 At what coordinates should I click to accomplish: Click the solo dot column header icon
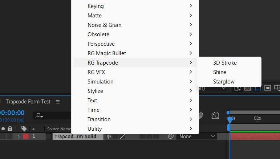pos(3,129)
